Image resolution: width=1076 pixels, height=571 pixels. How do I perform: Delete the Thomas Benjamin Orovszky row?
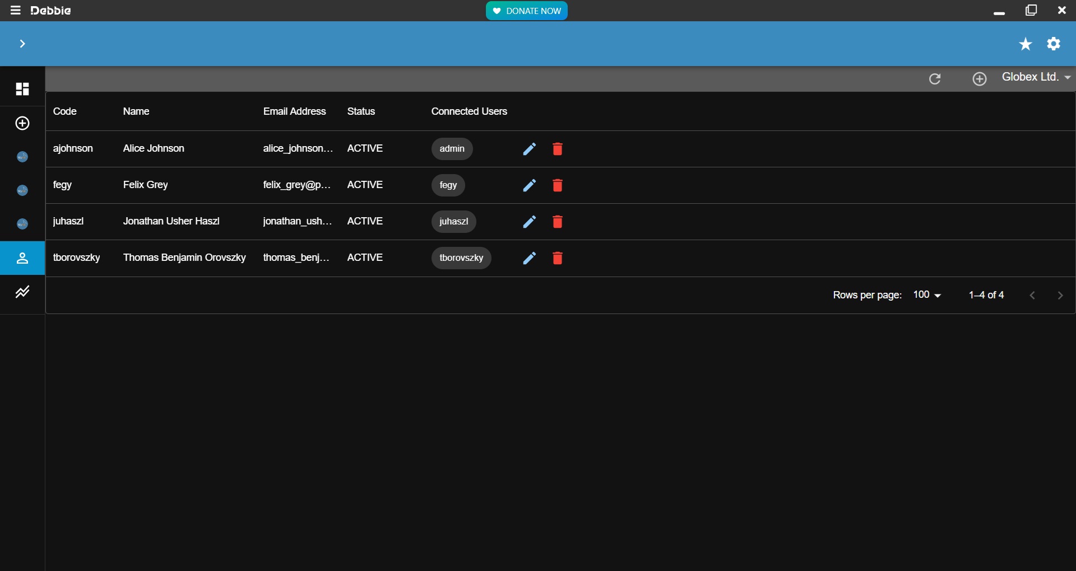(x=557, y=258)
